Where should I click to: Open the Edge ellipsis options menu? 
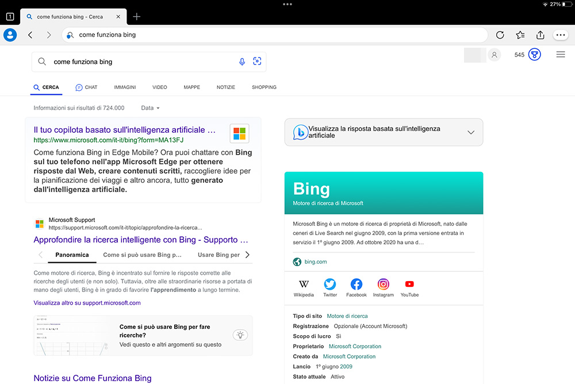[x=560, y=34]
